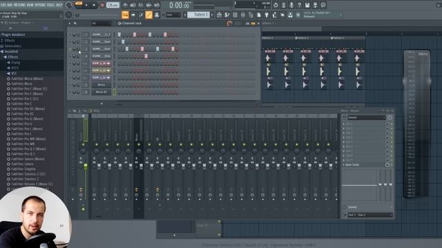Viewport: 442px width, 248px height.
Task: Select the yellow colored channel button
Action: 101,70
